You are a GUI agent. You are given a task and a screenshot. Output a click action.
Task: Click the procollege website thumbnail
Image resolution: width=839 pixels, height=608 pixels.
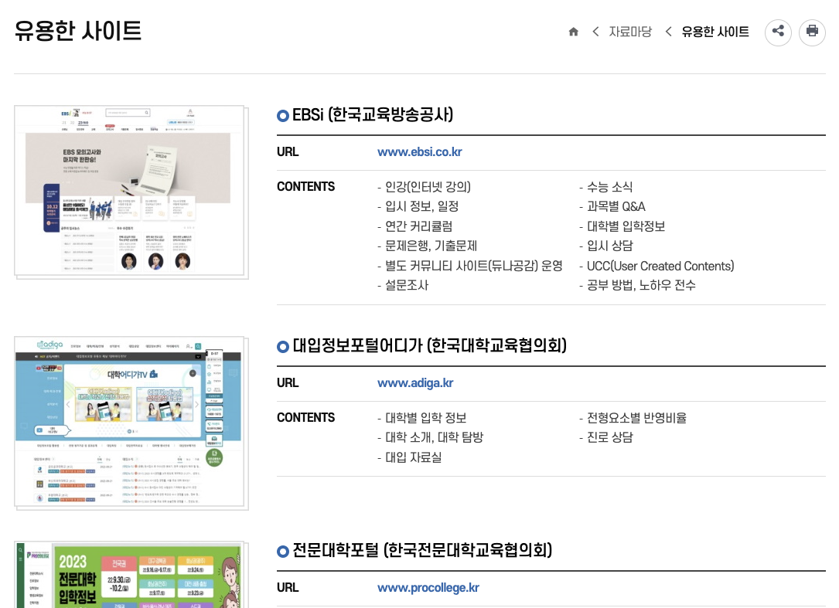coord(131,574)
